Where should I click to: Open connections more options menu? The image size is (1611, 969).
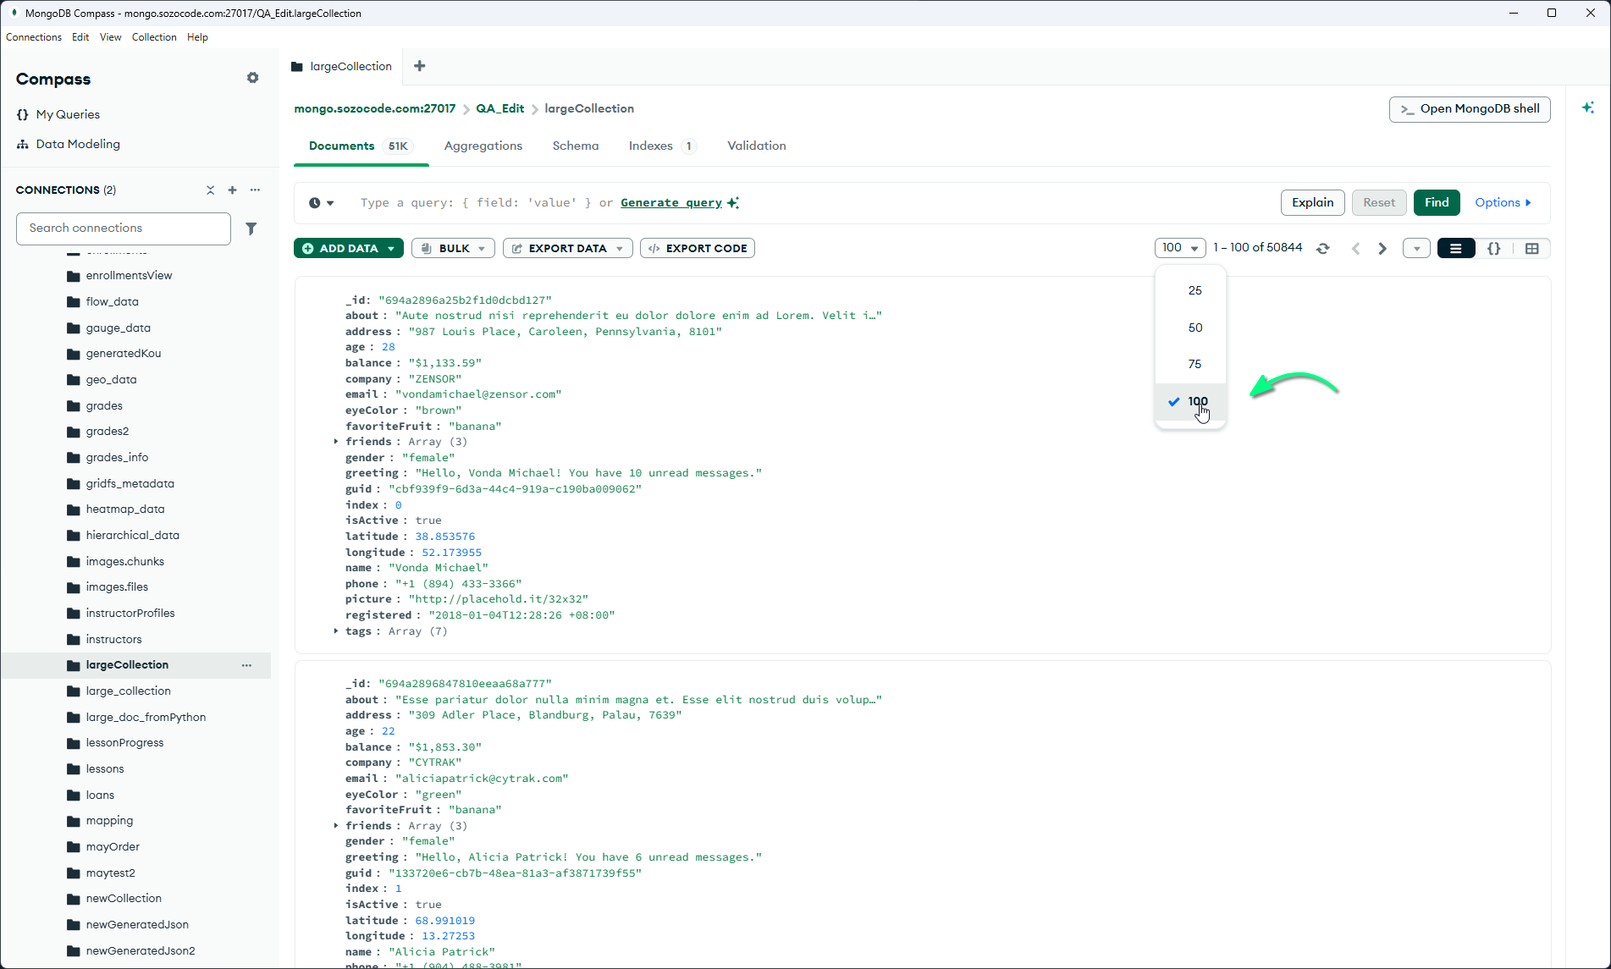tap(255, 190)
